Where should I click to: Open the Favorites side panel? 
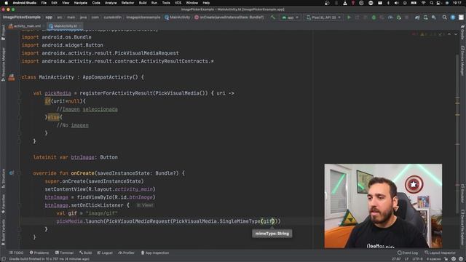(x=3, y=204)
